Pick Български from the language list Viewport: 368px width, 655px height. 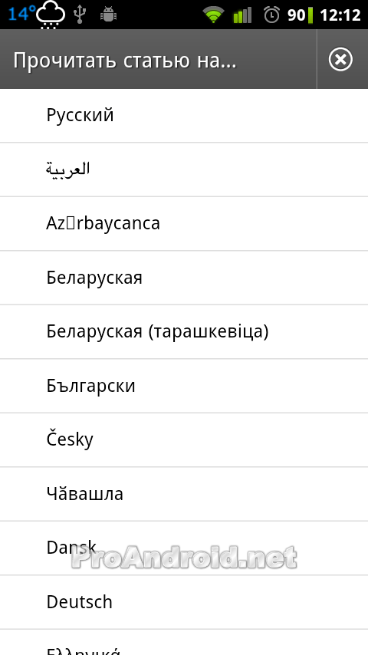click(184, 386)
